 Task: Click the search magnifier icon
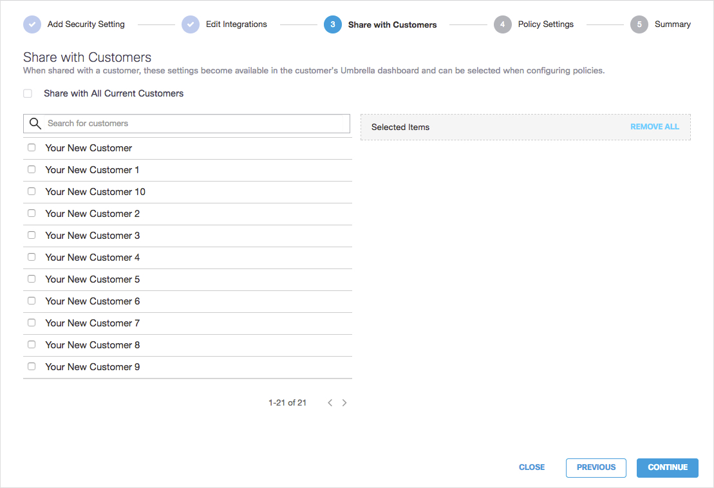tap(35, 124)
